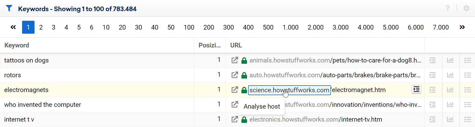Click the science.howstuffworks.com host link

click(289, 90)
